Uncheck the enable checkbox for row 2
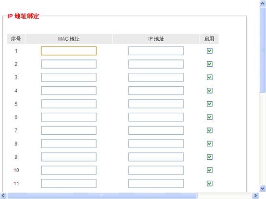Viewport: 266px width, 199px height. pyautogui.click(x=210, y=64)
